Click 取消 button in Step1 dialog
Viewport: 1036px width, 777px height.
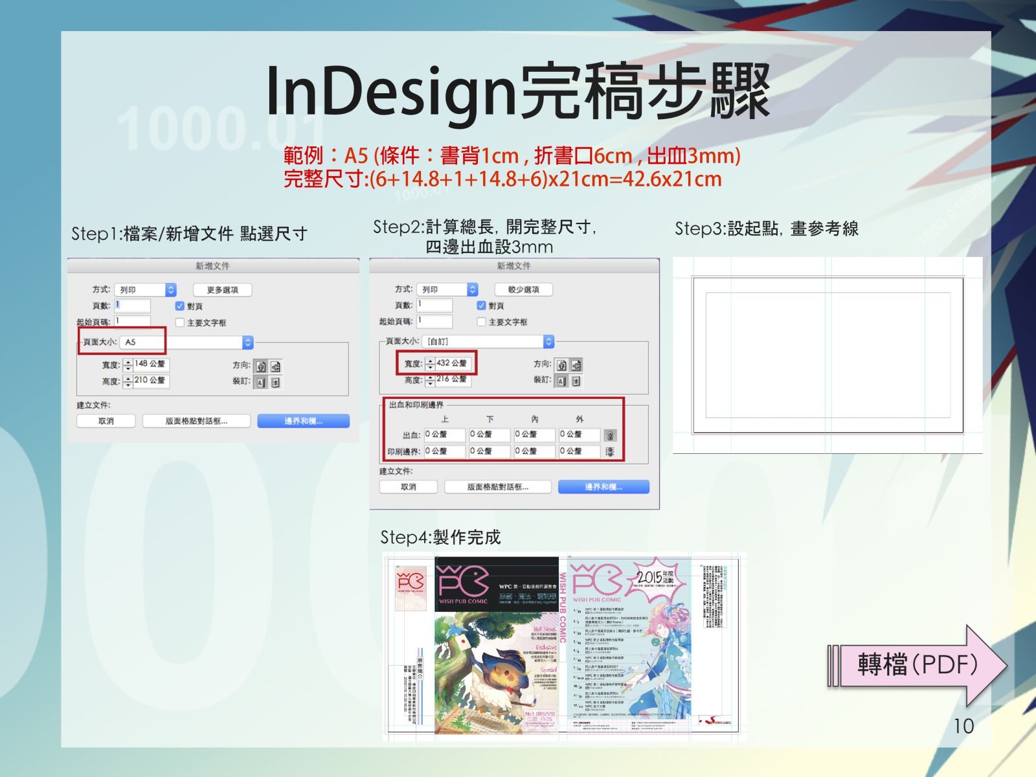click(x=106, y=421)
